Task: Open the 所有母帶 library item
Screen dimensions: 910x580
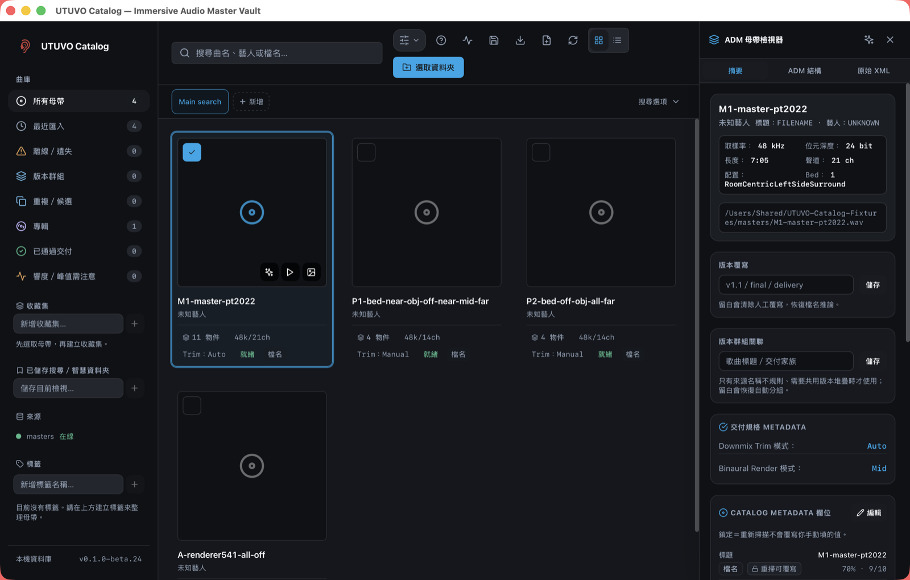Action: click(x=78, y=101)
